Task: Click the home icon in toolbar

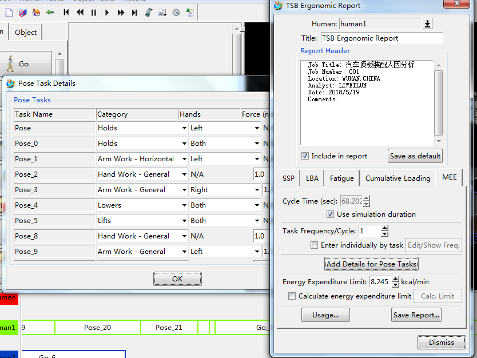Action: pyautogui.click(x=37, y=13)
